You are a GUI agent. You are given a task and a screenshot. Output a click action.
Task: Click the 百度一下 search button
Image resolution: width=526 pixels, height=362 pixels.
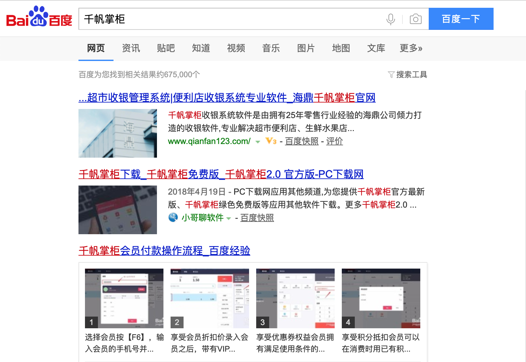pyautogui.click(x=461, y=19)
